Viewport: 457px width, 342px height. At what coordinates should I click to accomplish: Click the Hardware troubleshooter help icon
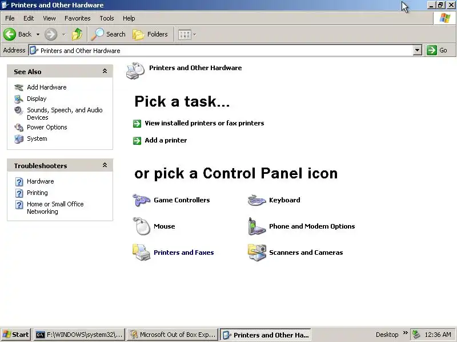19,182
